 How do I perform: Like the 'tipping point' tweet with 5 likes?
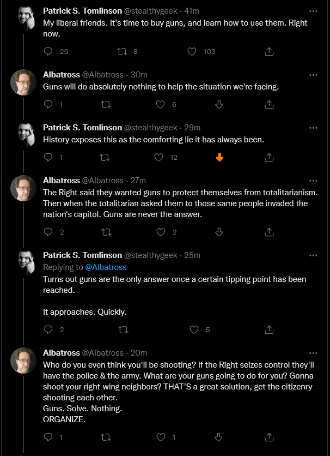tap(193, 330)
